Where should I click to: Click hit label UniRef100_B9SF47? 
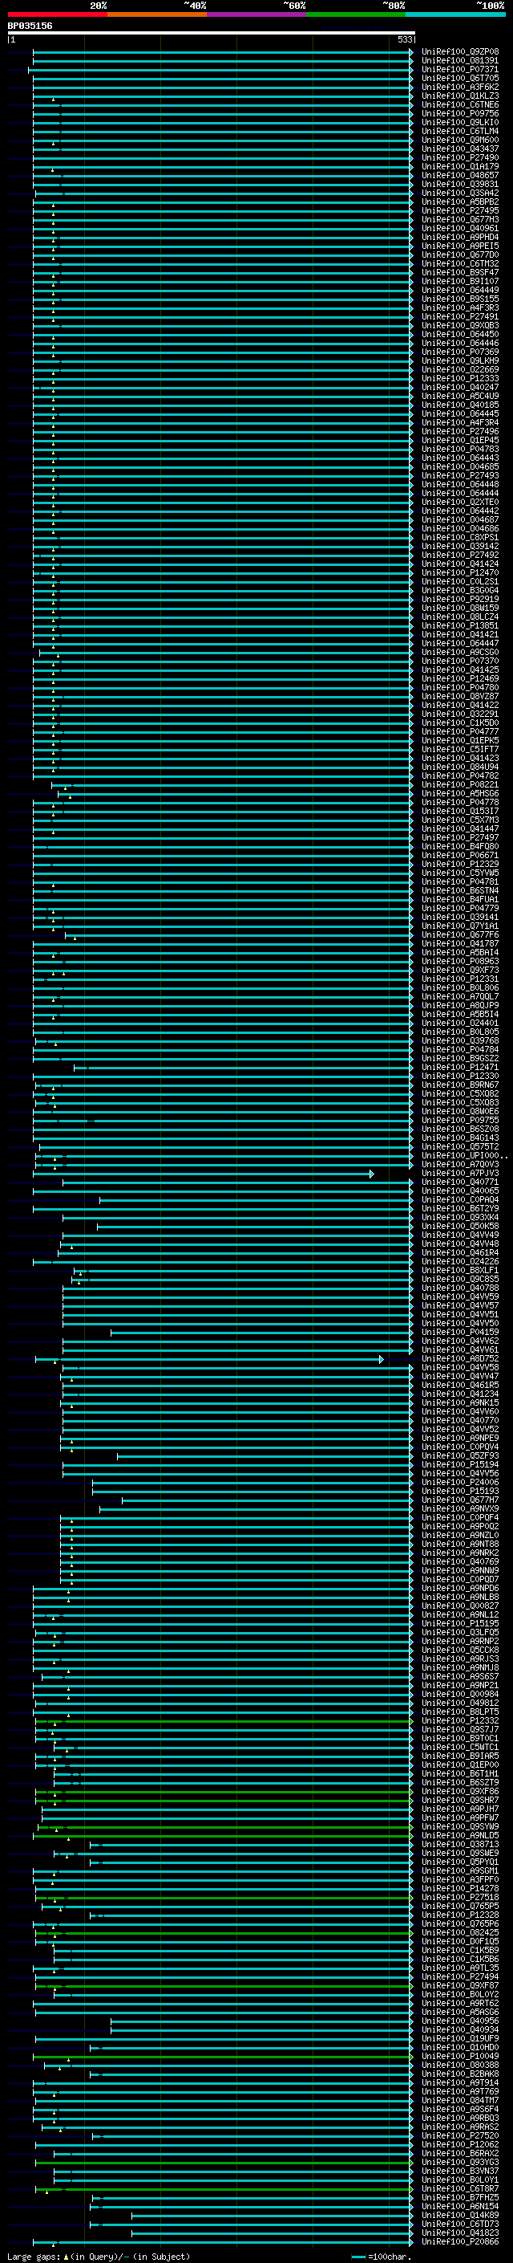[x=460, y=272]
